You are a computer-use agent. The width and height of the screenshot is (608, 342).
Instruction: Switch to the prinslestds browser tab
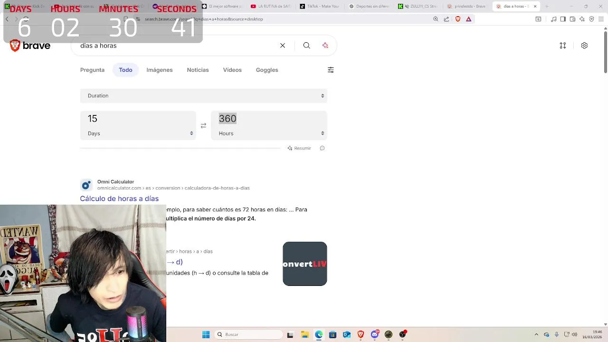pos(467,6)
